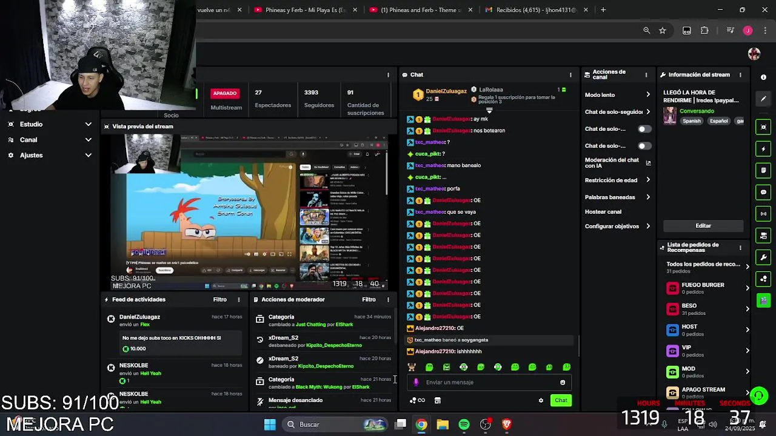Open browser extensions puzzle icon
Image resolution: width=776 pixels, height=436 pixels.
(x=704, y=30)
